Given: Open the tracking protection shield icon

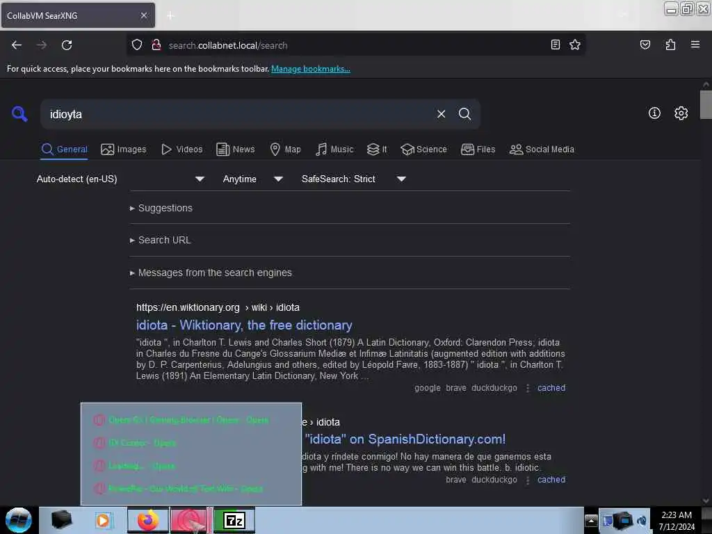Looking at the screenshot, I should coord(137,45).
